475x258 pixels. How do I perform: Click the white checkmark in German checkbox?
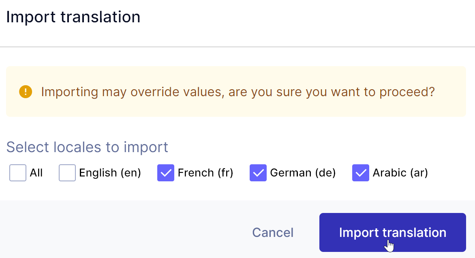tap(258, 173)
